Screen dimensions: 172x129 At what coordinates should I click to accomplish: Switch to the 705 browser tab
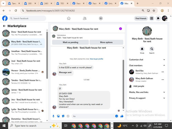(x=62, y=3)
